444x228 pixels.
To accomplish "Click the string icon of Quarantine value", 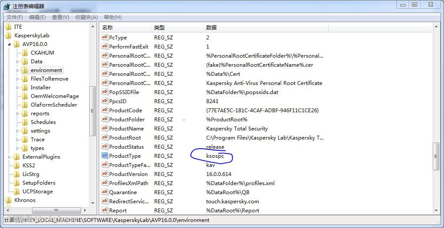I will pos(104,192).
